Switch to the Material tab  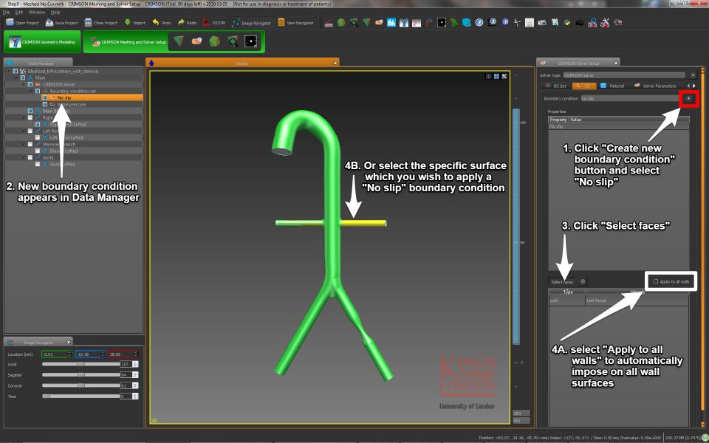point(612,86)
